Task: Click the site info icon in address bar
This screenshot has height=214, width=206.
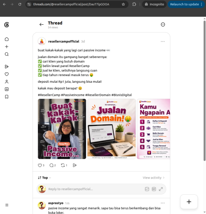Action: point(29,4)
